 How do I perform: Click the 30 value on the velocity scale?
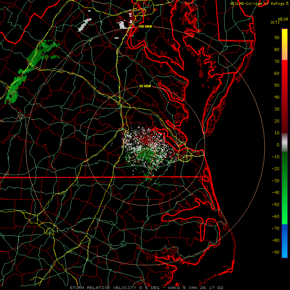coord(277,109)
